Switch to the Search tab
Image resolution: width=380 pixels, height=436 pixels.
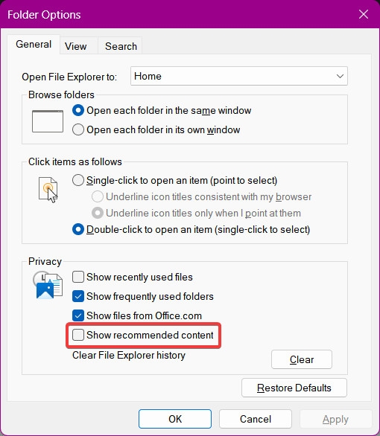[121, 46]
